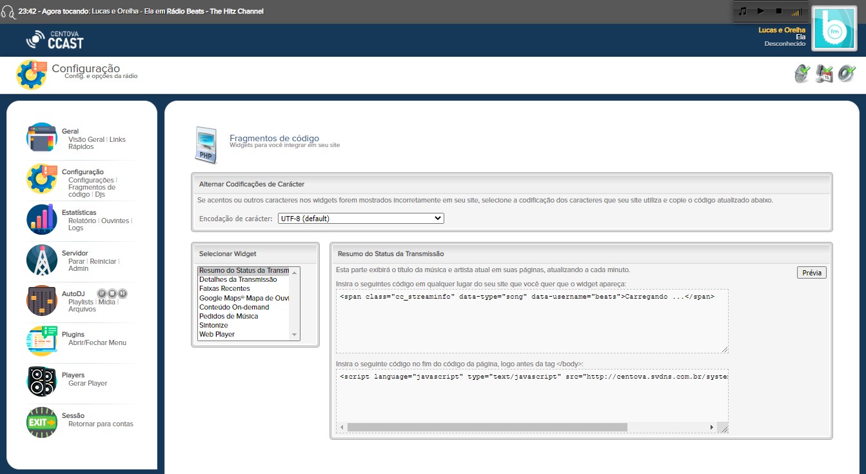The height and width of the screenshot is (474, 866).
Task: Stop playback in the top player bar
Action: tap(778, 12)
